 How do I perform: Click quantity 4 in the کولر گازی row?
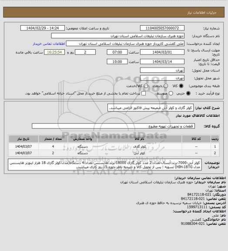point(53,146)
